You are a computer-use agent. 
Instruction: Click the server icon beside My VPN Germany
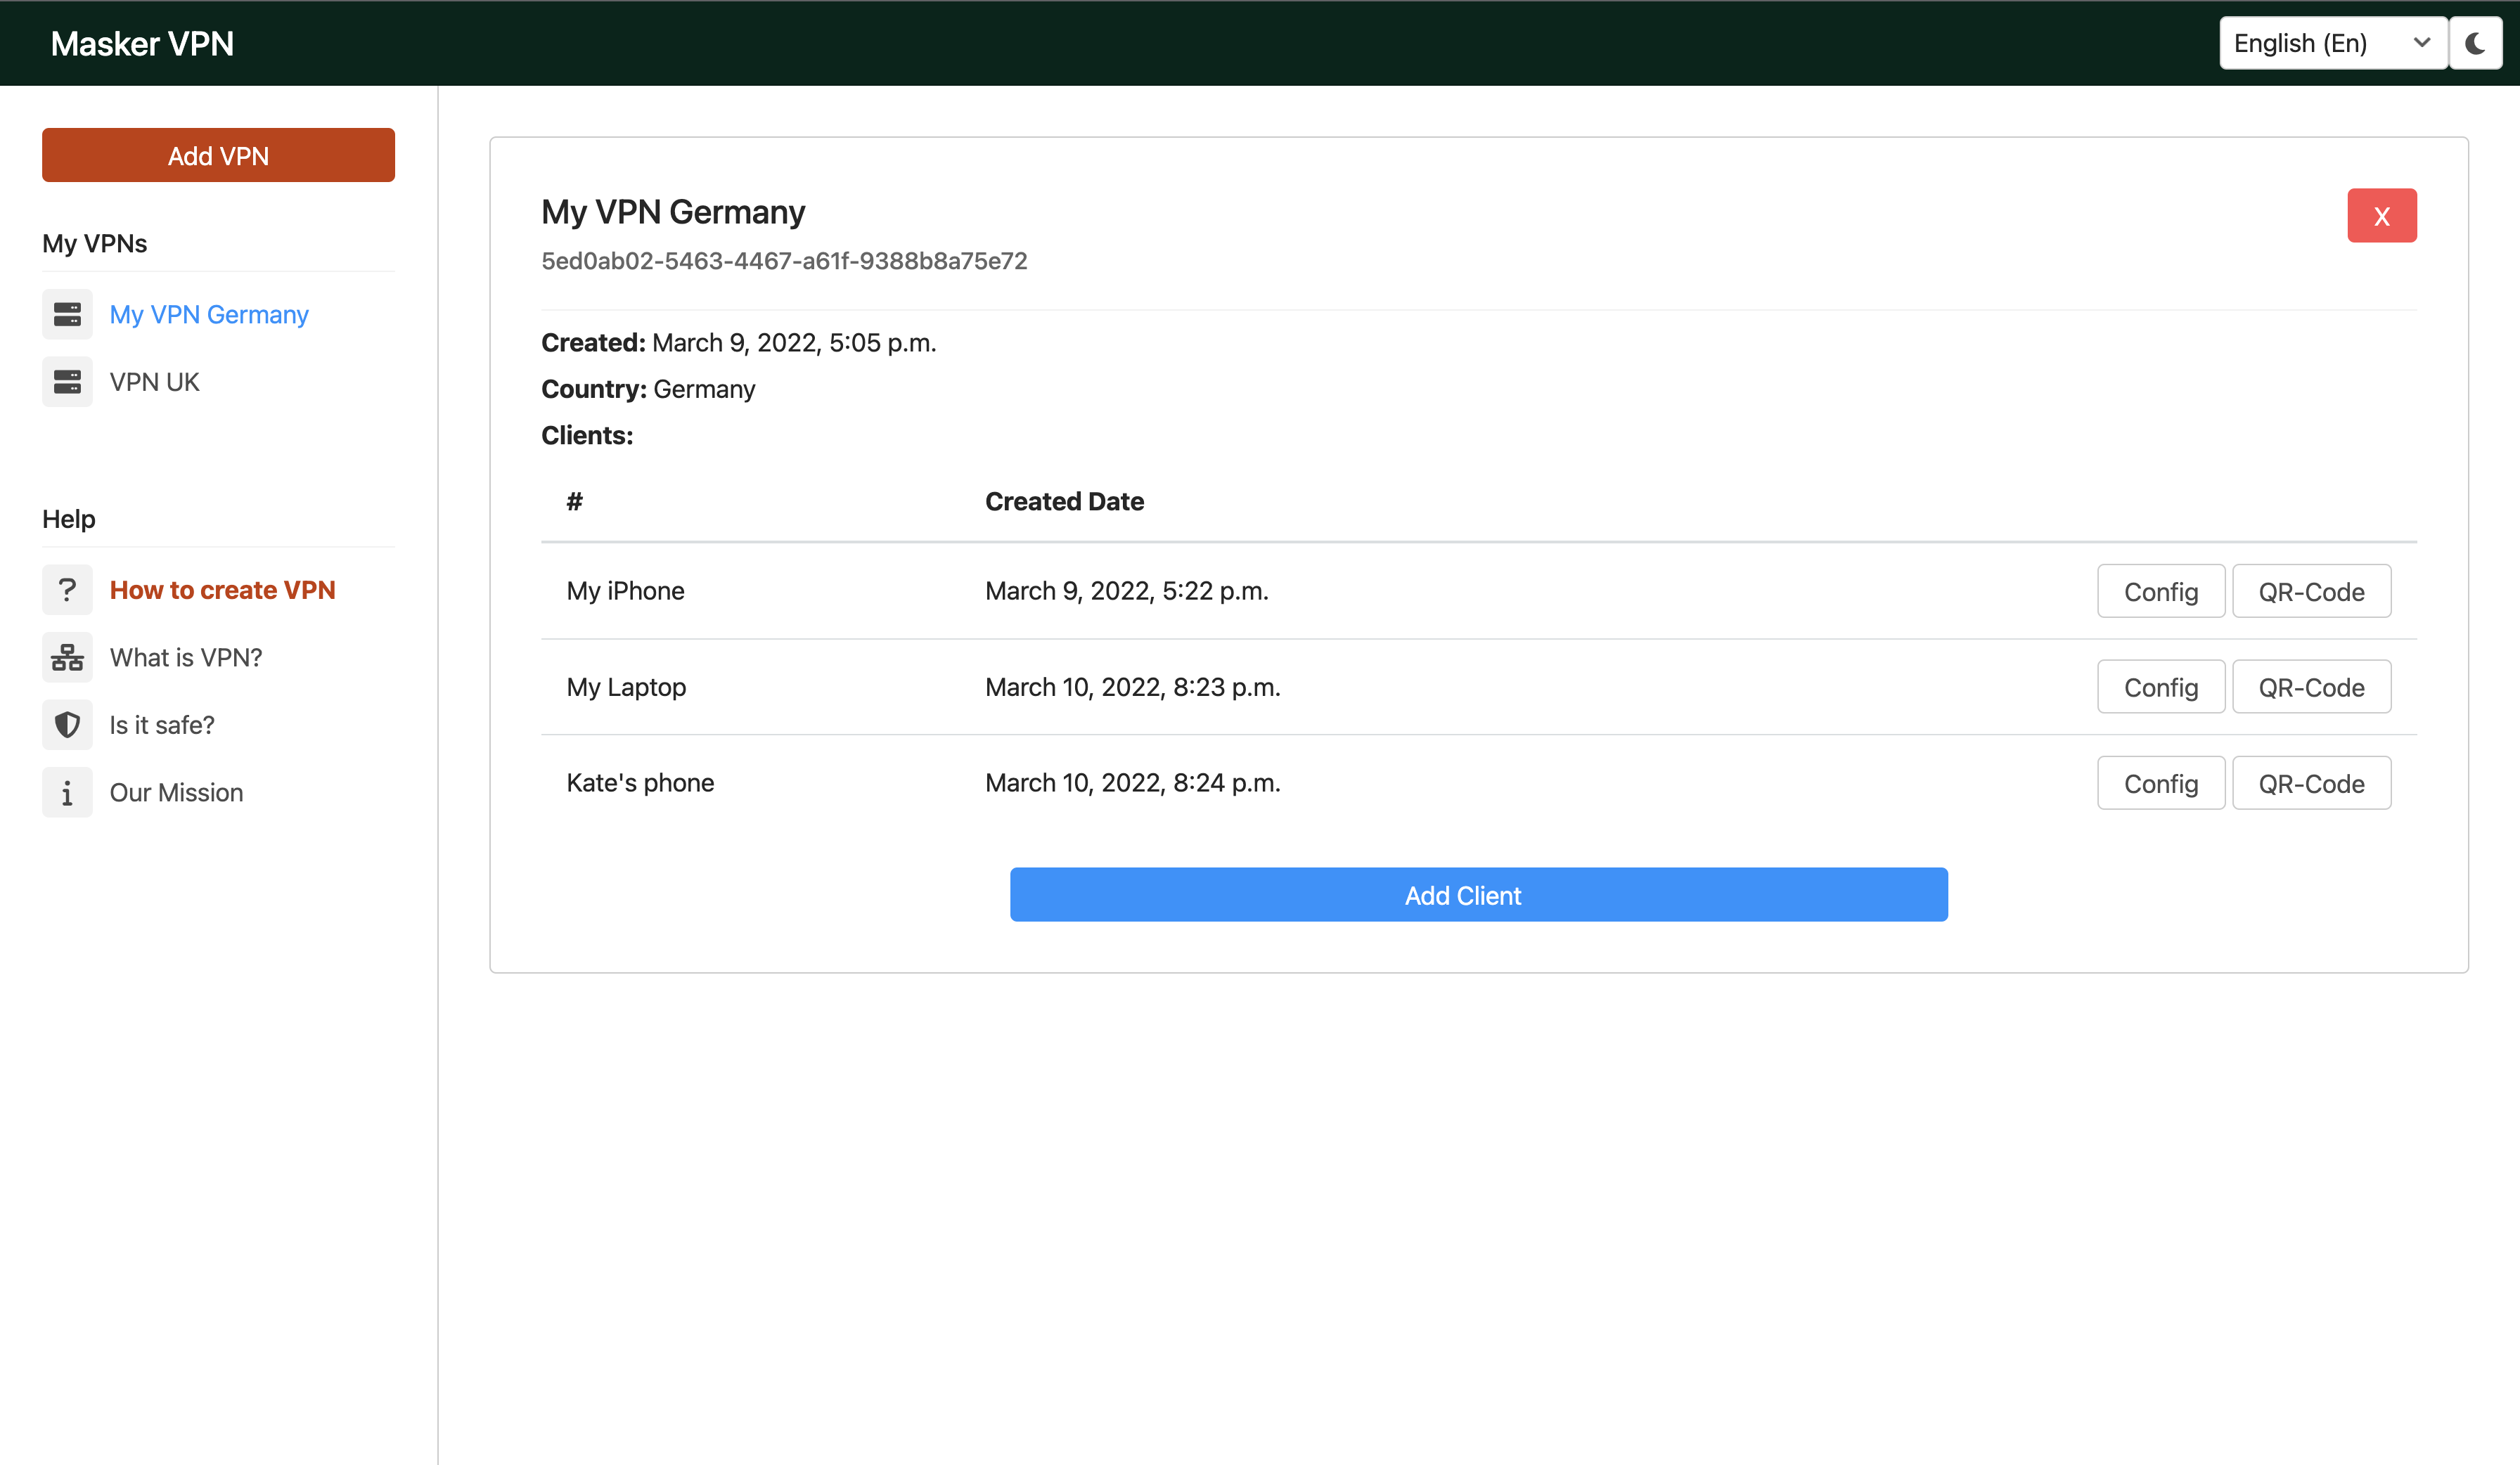(67, 314)
